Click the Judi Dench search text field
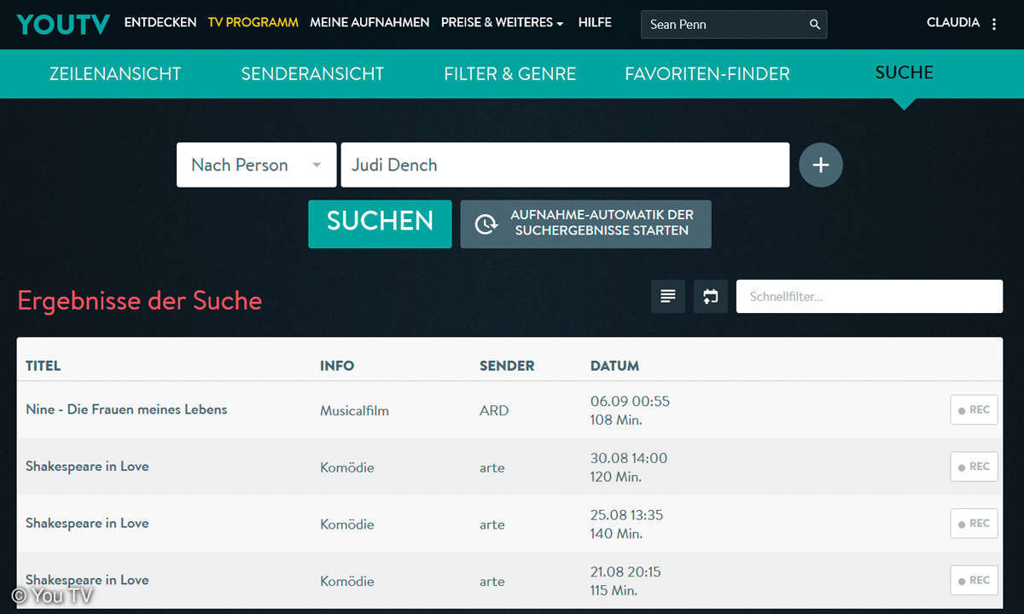 (x=565, y=165)
